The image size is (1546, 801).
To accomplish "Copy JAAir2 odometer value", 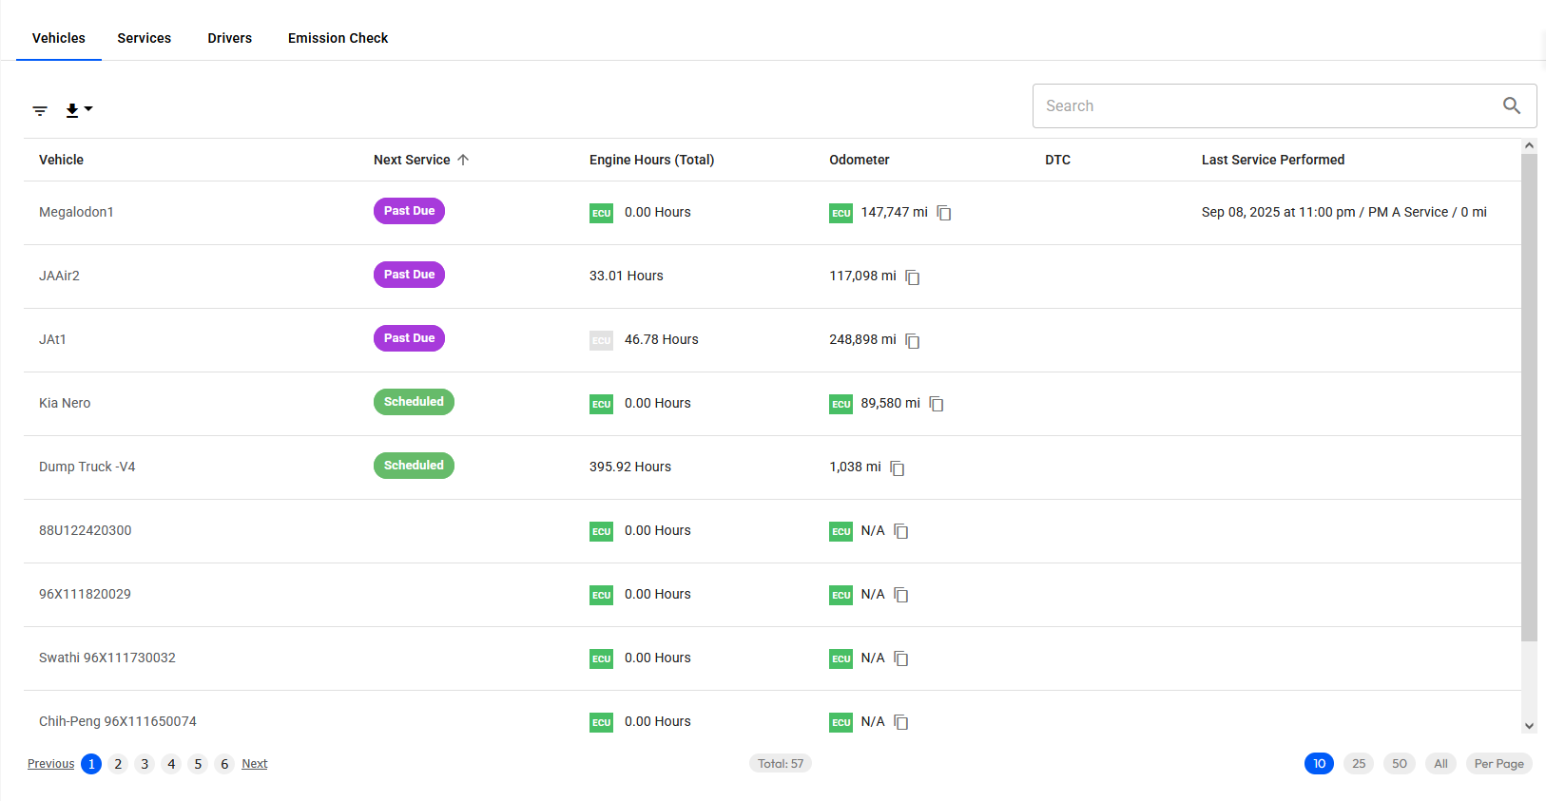I will pos(913,277).
